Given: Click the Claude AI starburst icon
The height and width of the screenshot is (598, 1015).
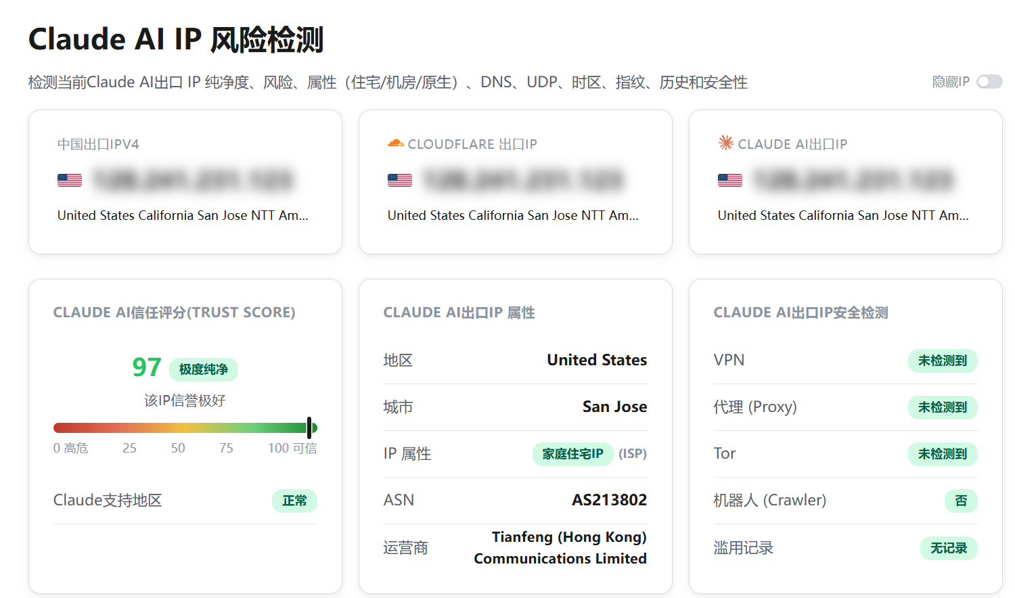Looking at the screenshot, I should [725, 143].
